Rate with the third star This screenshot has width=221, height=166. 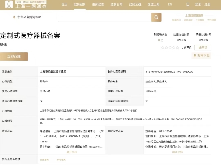pos(170,47)
